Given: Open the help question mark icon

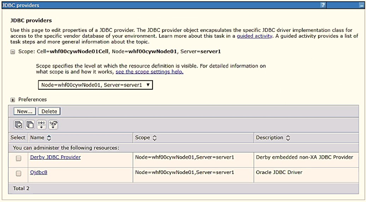Looking at the screenshot, I should (x=323, y=5).
